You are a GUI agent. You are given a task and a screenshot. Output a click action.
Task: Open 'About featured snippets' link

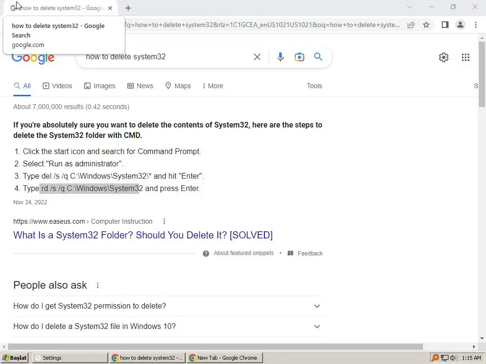coord(243,253)
